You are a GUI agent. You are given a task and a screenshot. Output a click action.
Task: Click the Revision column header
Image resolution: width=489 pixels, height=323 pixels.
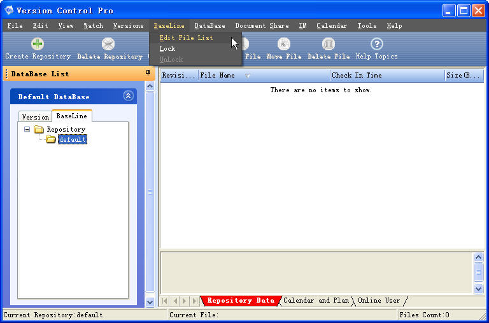180,76
